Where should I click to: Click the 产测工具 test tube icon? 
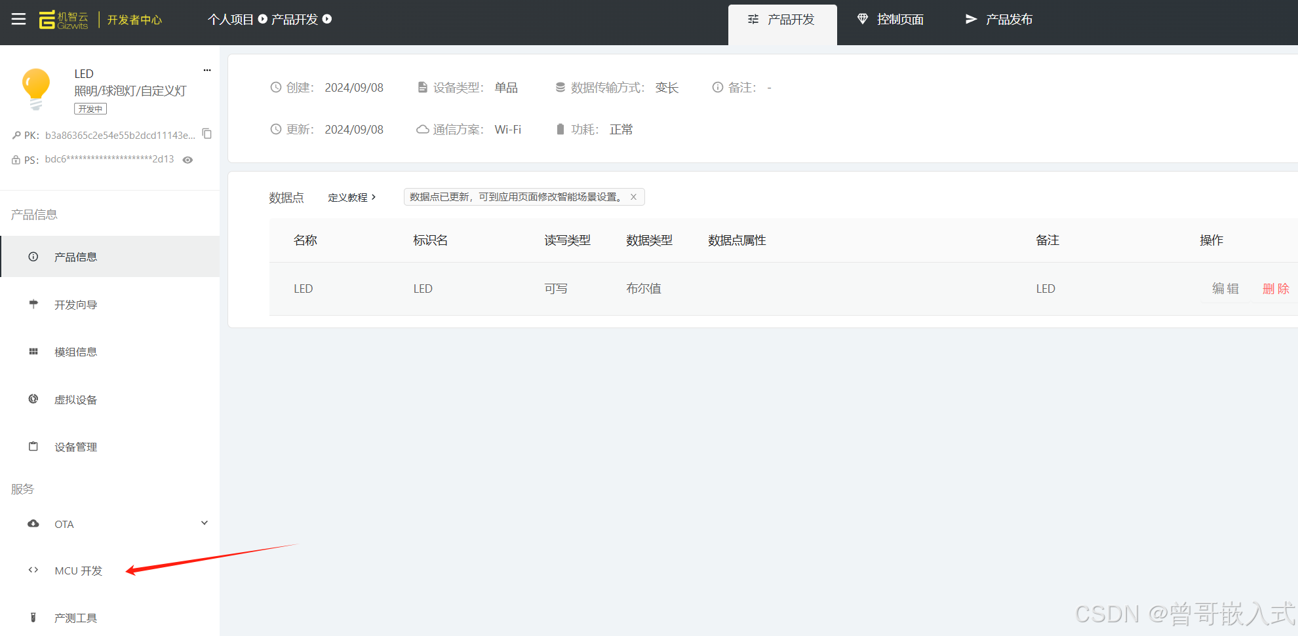[33, 617]
